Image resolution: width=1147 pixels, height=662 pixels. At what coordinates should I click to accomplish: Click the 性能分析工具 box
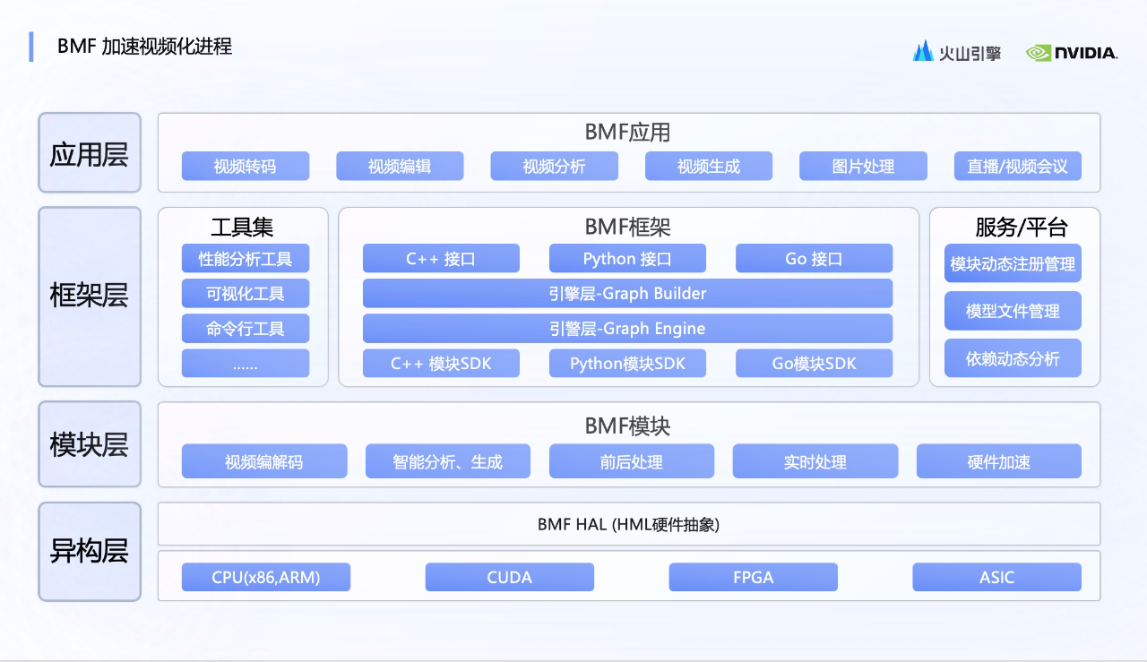pyautogui.click(x=246, y=259)
